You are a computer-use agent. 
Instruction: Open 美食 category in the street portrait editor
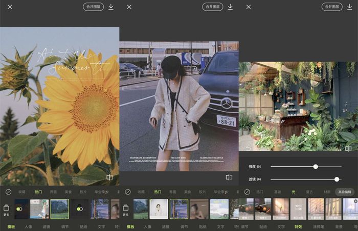(188, 192)
